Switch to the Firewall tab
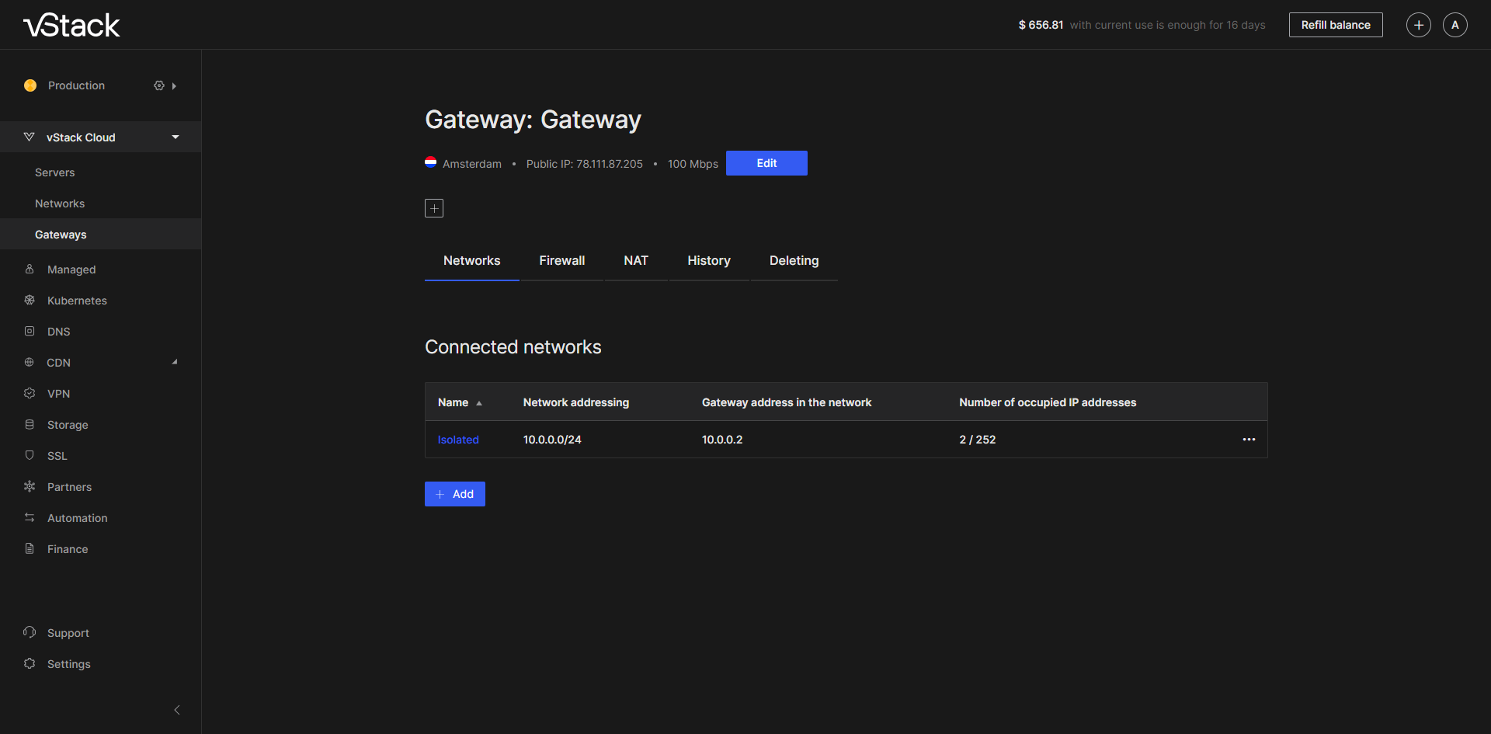The width and height of the screenshot is (1491, 734). click(x=561, y=261)
